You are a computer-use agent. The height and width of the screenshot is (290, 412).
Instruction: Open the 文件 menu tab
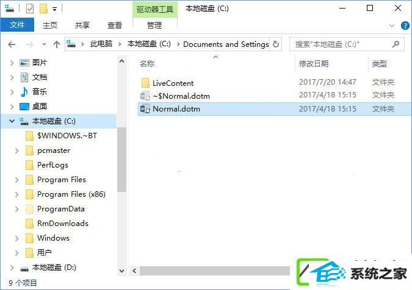click(x=17, y=25)
